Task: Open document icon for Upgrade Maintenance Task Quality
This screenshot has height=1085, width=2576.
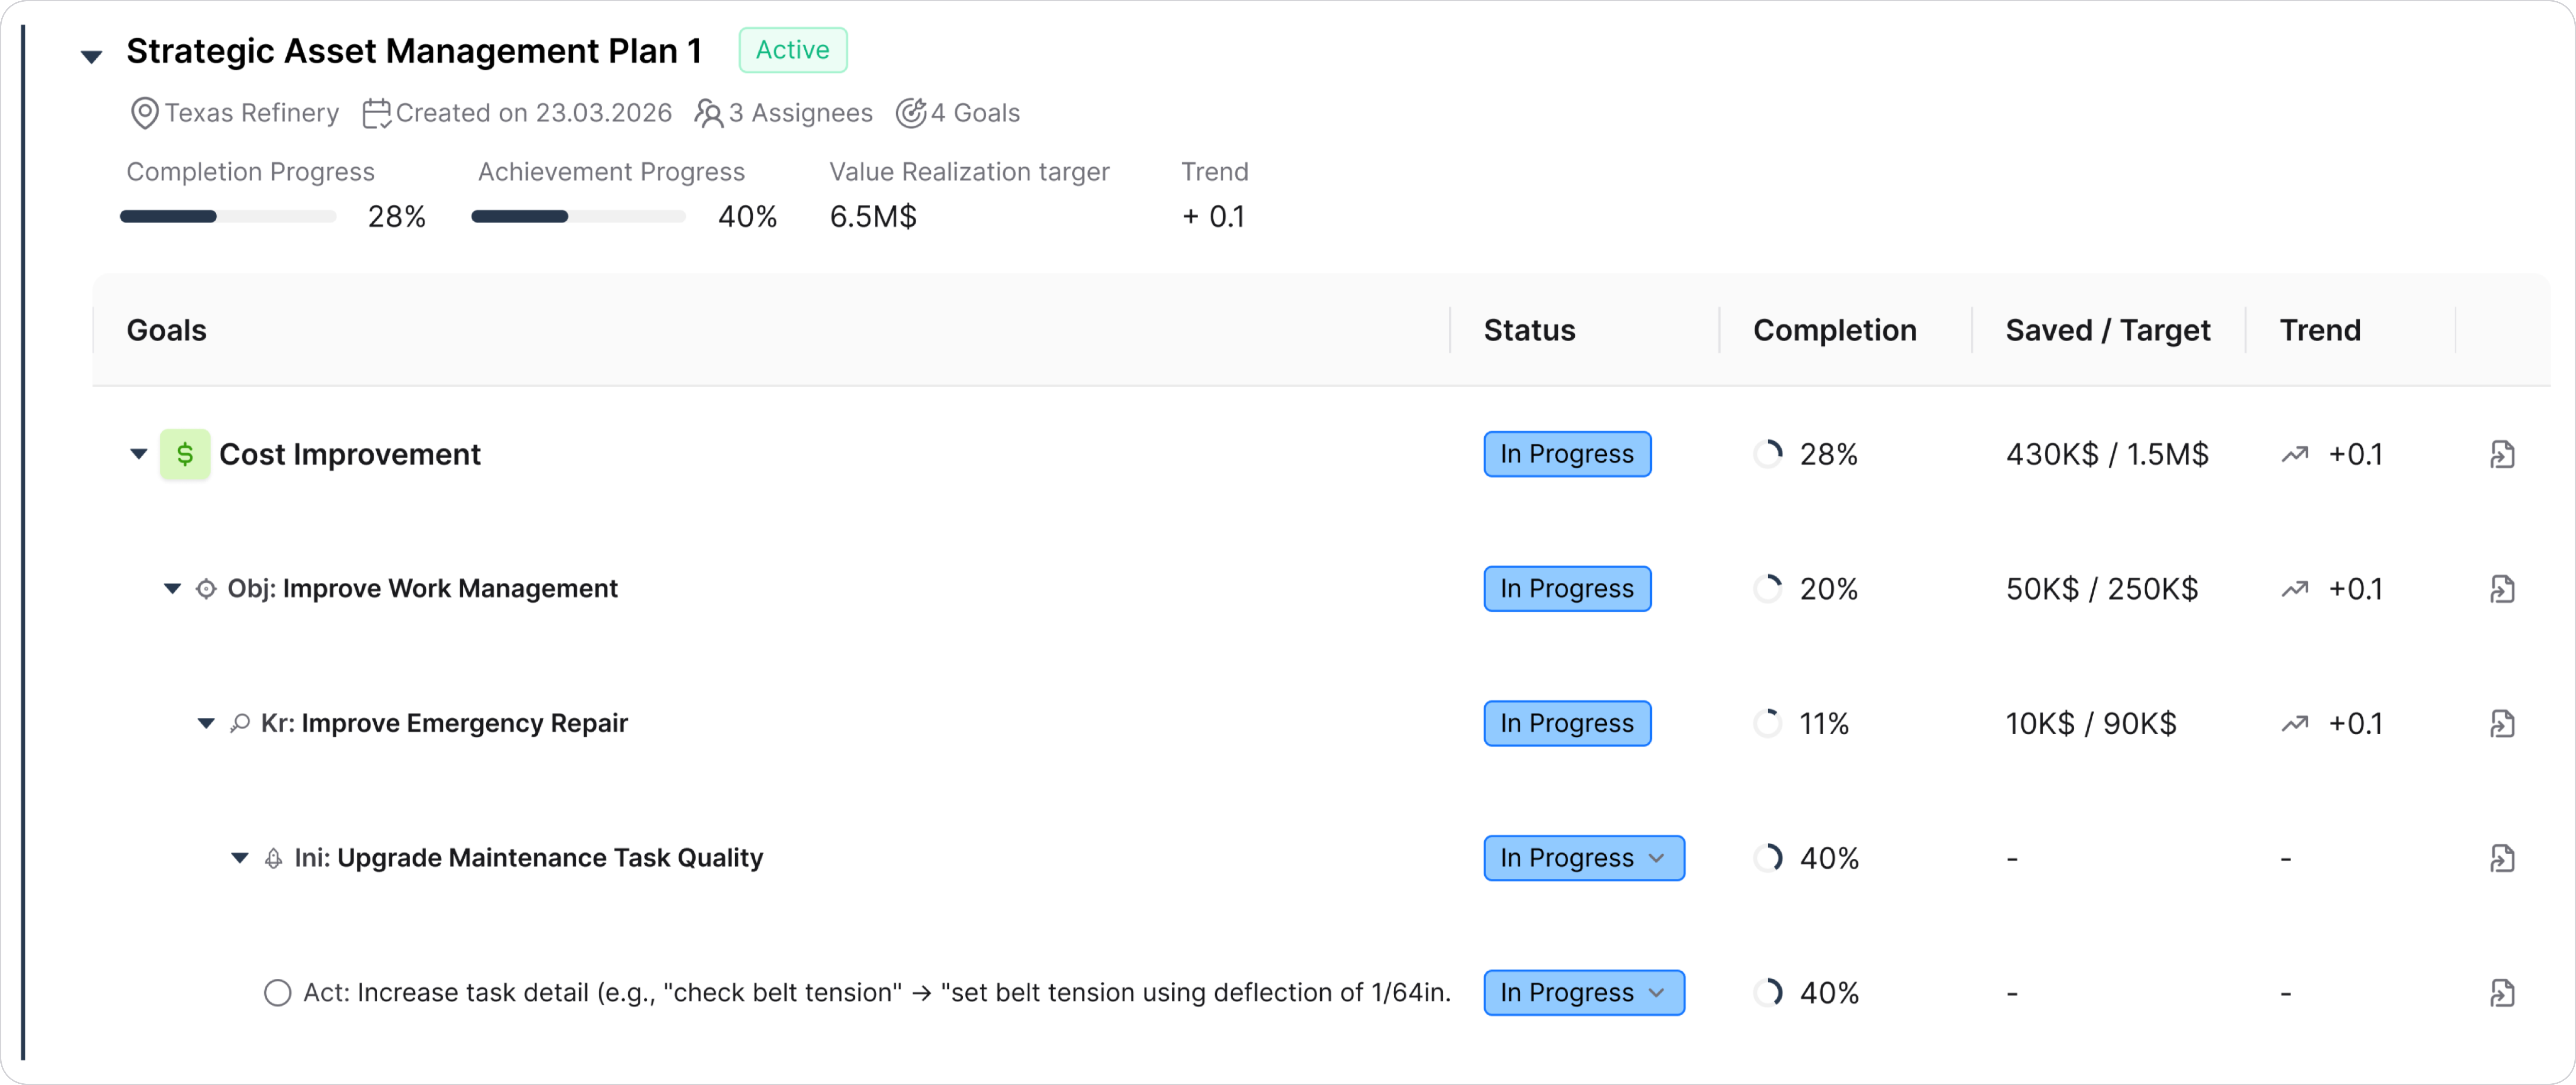Action: point(2502,858)
